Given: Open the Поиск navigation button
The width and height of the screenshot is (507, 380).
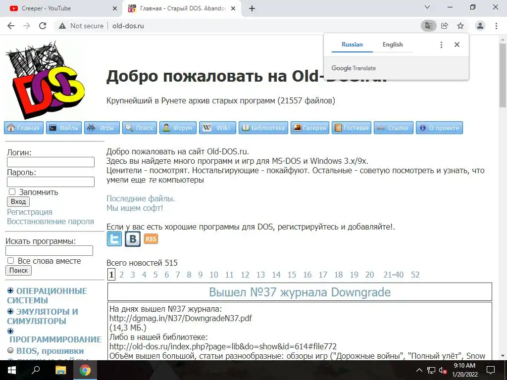Looking at the screenshot, I should point(140,128).
